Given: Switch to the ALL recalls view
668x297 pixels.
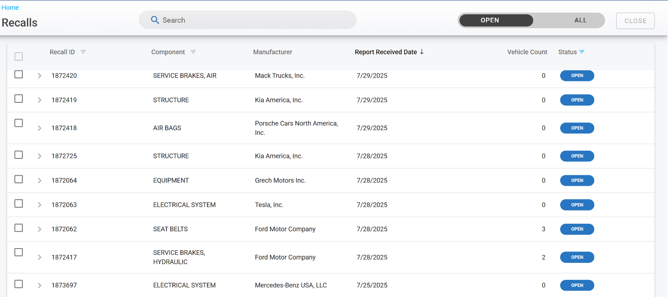Looking at the screenshot, I should click(580, 20).
